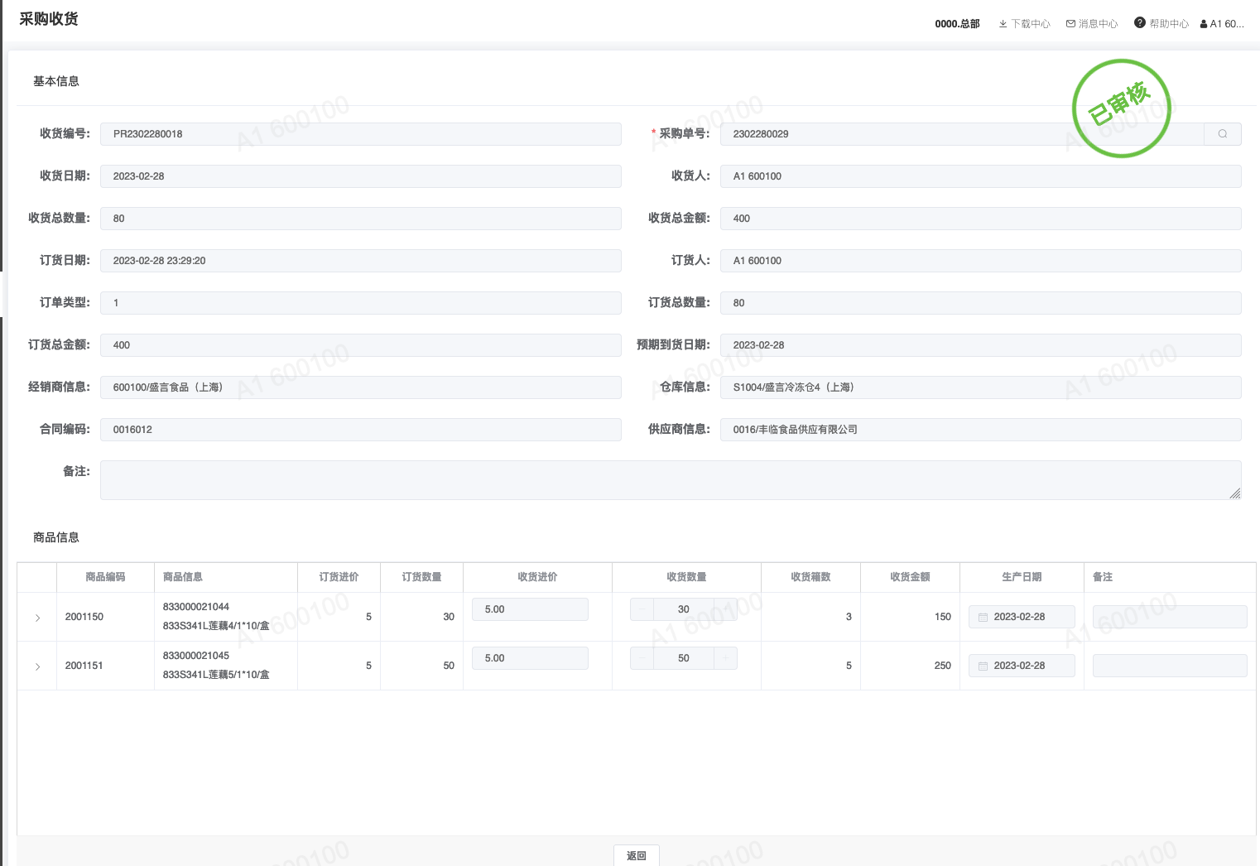Viewport: 1260px width, 866px height.
Task: Click the search icon beside 采购单号
Action: point(1222,134)
